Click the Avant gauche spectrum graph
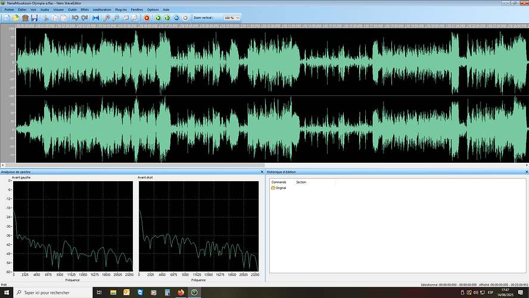Screen dimensions: 529x298 pos(73,226)
